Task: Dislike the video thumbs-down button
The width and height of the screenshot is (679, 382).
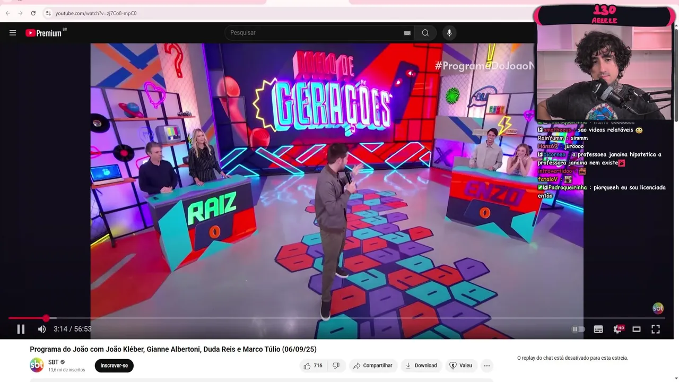Action: [x=336, y=366]
